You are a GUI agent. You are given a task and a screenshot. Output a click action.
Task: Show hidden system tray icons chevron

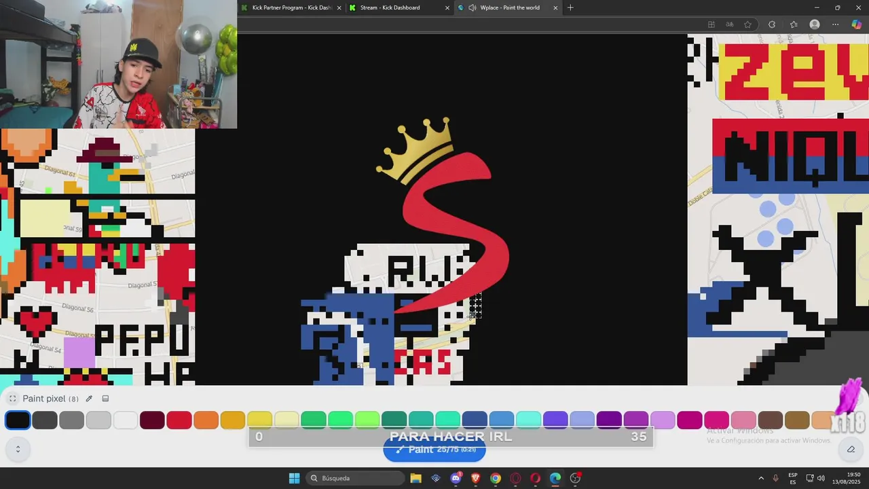coord(761,478)
